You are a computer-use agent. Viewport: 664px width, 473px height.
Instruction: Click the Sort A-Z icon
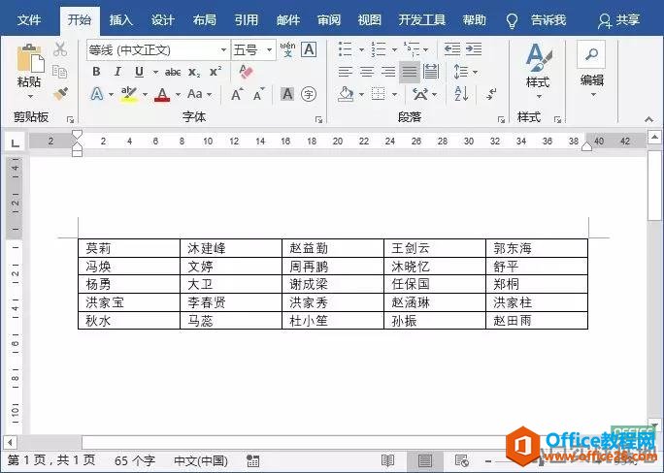point(461,93)
